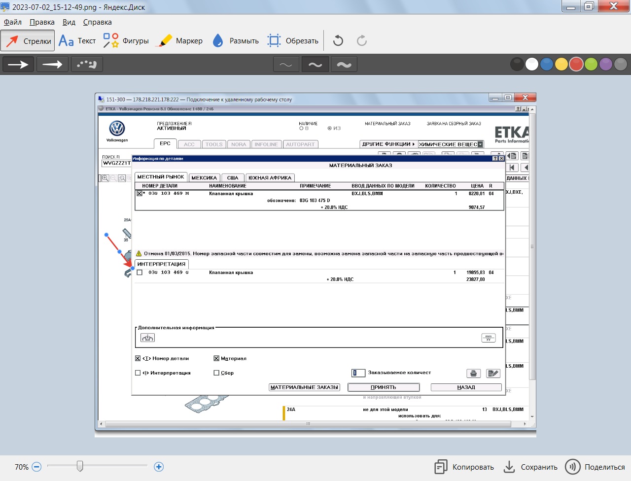Click the print icon in dialog
This screenshot has height=481, width=631.
pos(473,373)
